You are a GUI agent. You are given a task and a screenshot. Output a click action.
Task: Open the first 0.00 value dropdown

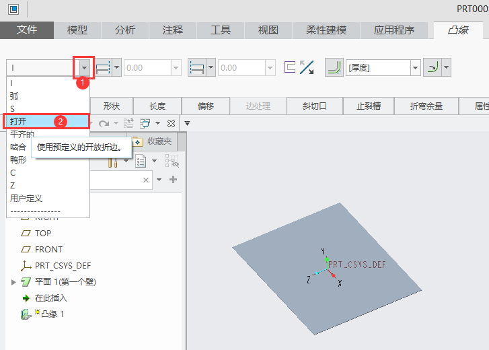click(x=176, y=68)
